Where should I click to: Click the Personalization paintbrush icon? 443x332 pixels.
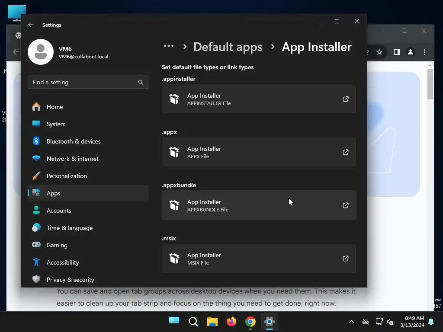(36, 176)
